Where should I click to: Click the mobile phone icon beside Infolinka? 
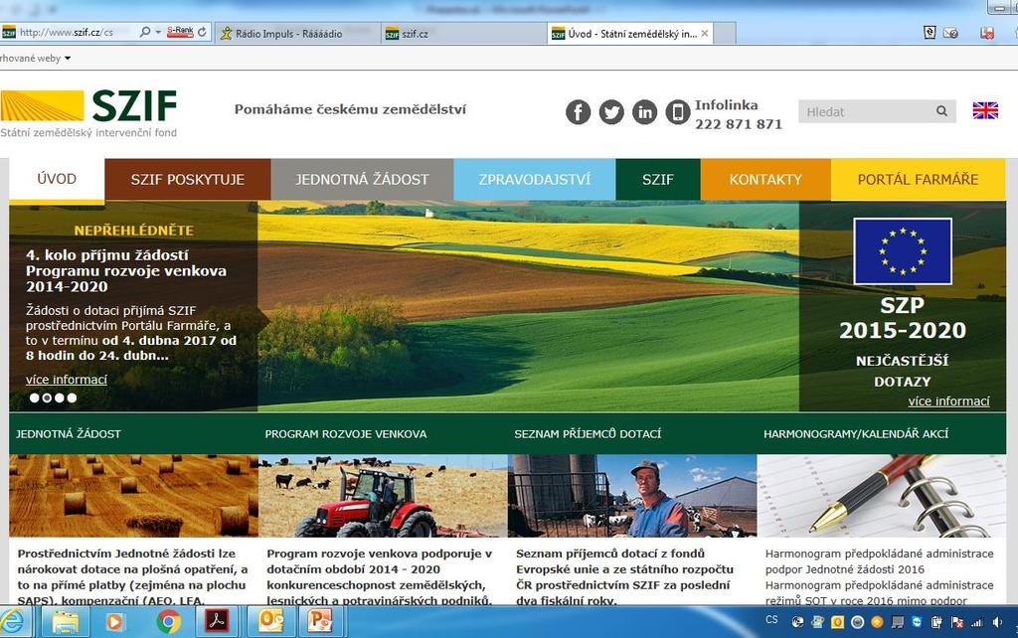(x=677, y=112)
